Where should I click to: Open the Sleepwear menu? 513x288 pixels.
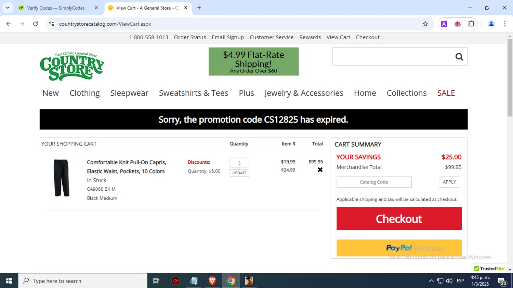point(129,93)
